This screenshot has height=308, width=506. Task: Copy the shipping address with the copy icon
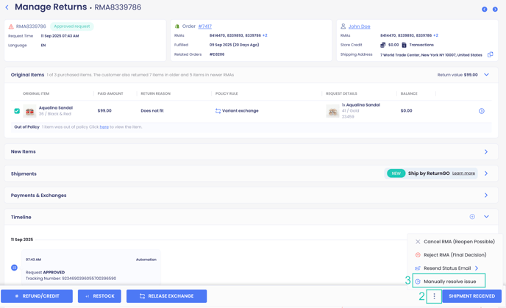(491, 54)
